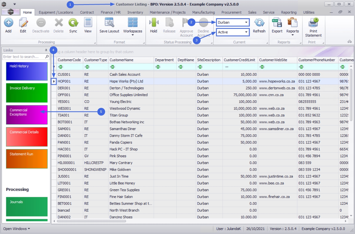Click the Edit customer icon
The height and width of the screenshot is (234, 355).
point(23,26)
